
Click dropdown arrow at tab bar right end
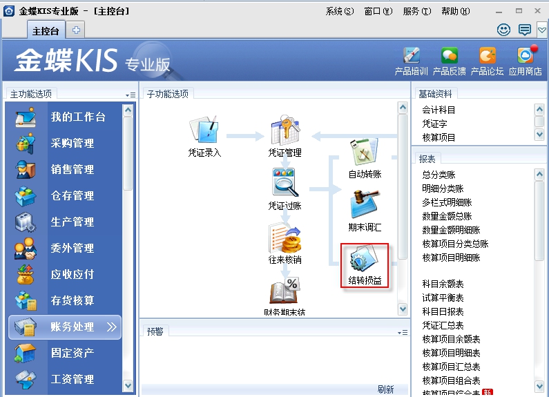pyautogui.click(x=542, y=30)
